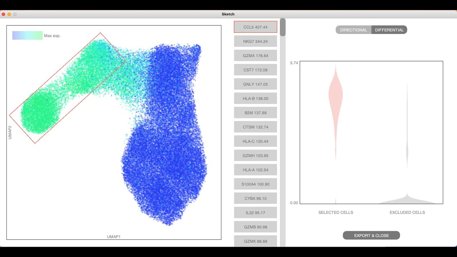Image resolution: width=457 pixels, height=257 pixels.
Task: Switch to Directional mode
Action: point(353,30)
